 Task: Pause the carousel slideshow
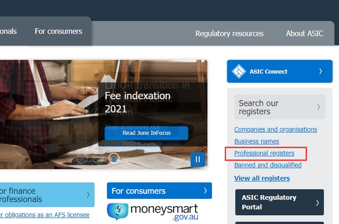point(198,160)
